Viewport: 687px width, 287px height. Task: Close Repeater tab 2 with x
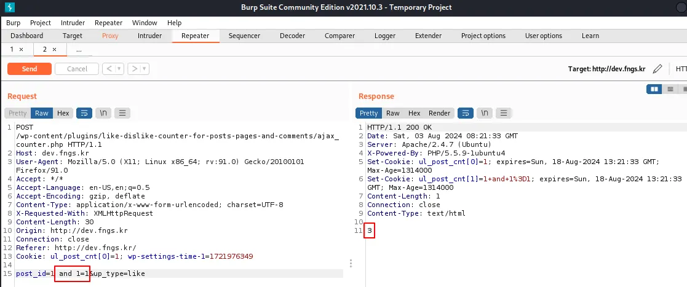point(54,49)
